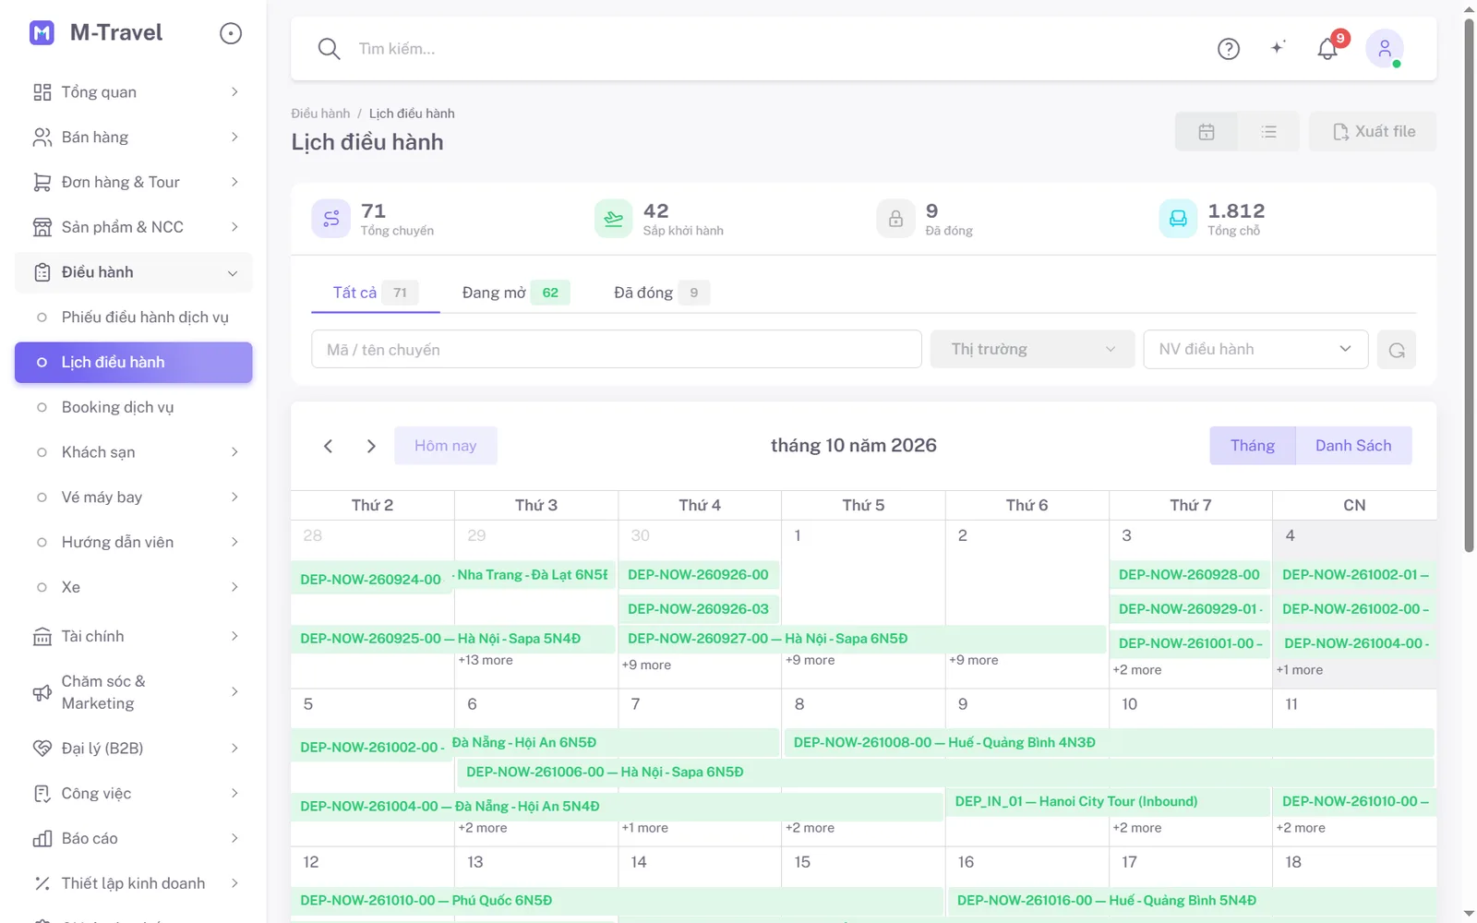Click the Tổng chuyến stat icon
Viewport: 1477px width, 923px height.
(331, 219)
